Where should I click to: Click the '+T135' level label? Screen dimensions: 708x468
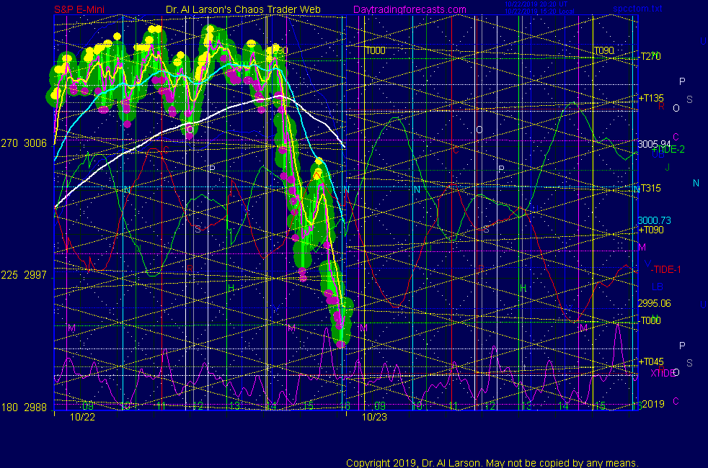coord(650,99)
